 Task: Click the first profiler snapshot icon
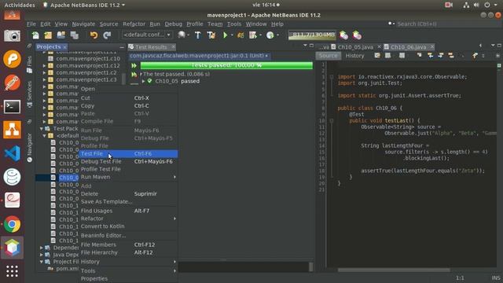343,35
